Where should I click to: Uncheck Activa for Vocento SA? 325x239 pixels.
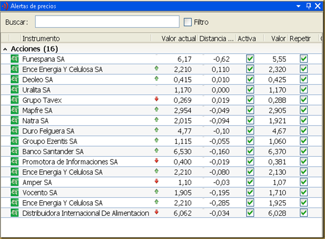[250, 192]
